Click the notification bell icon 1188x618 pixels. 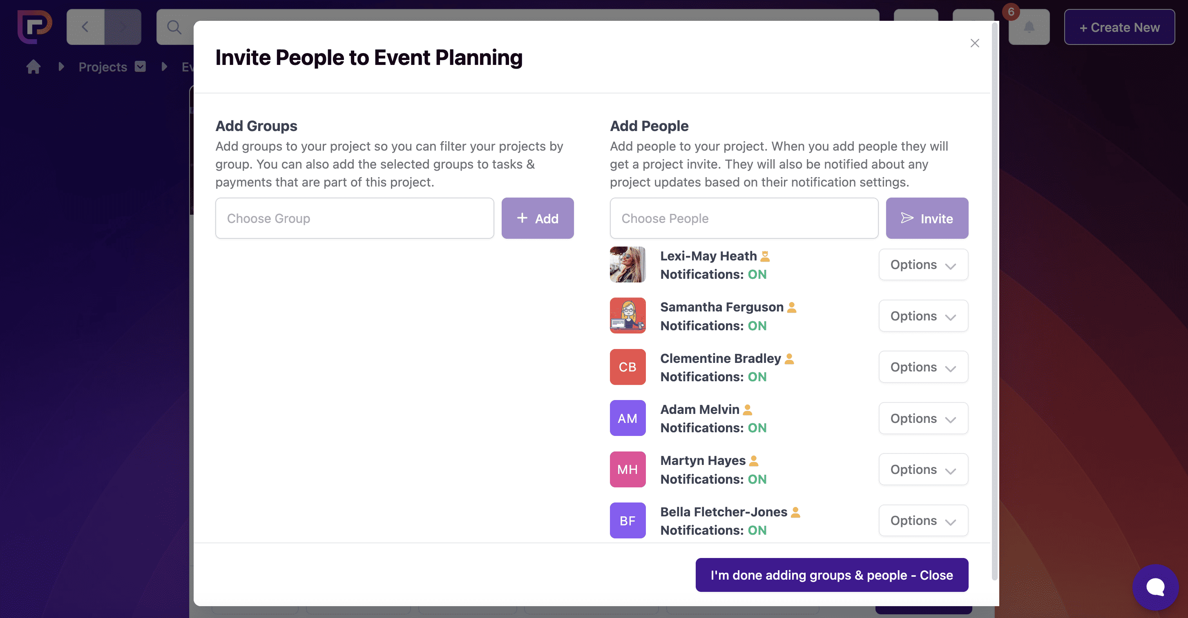1028,27
